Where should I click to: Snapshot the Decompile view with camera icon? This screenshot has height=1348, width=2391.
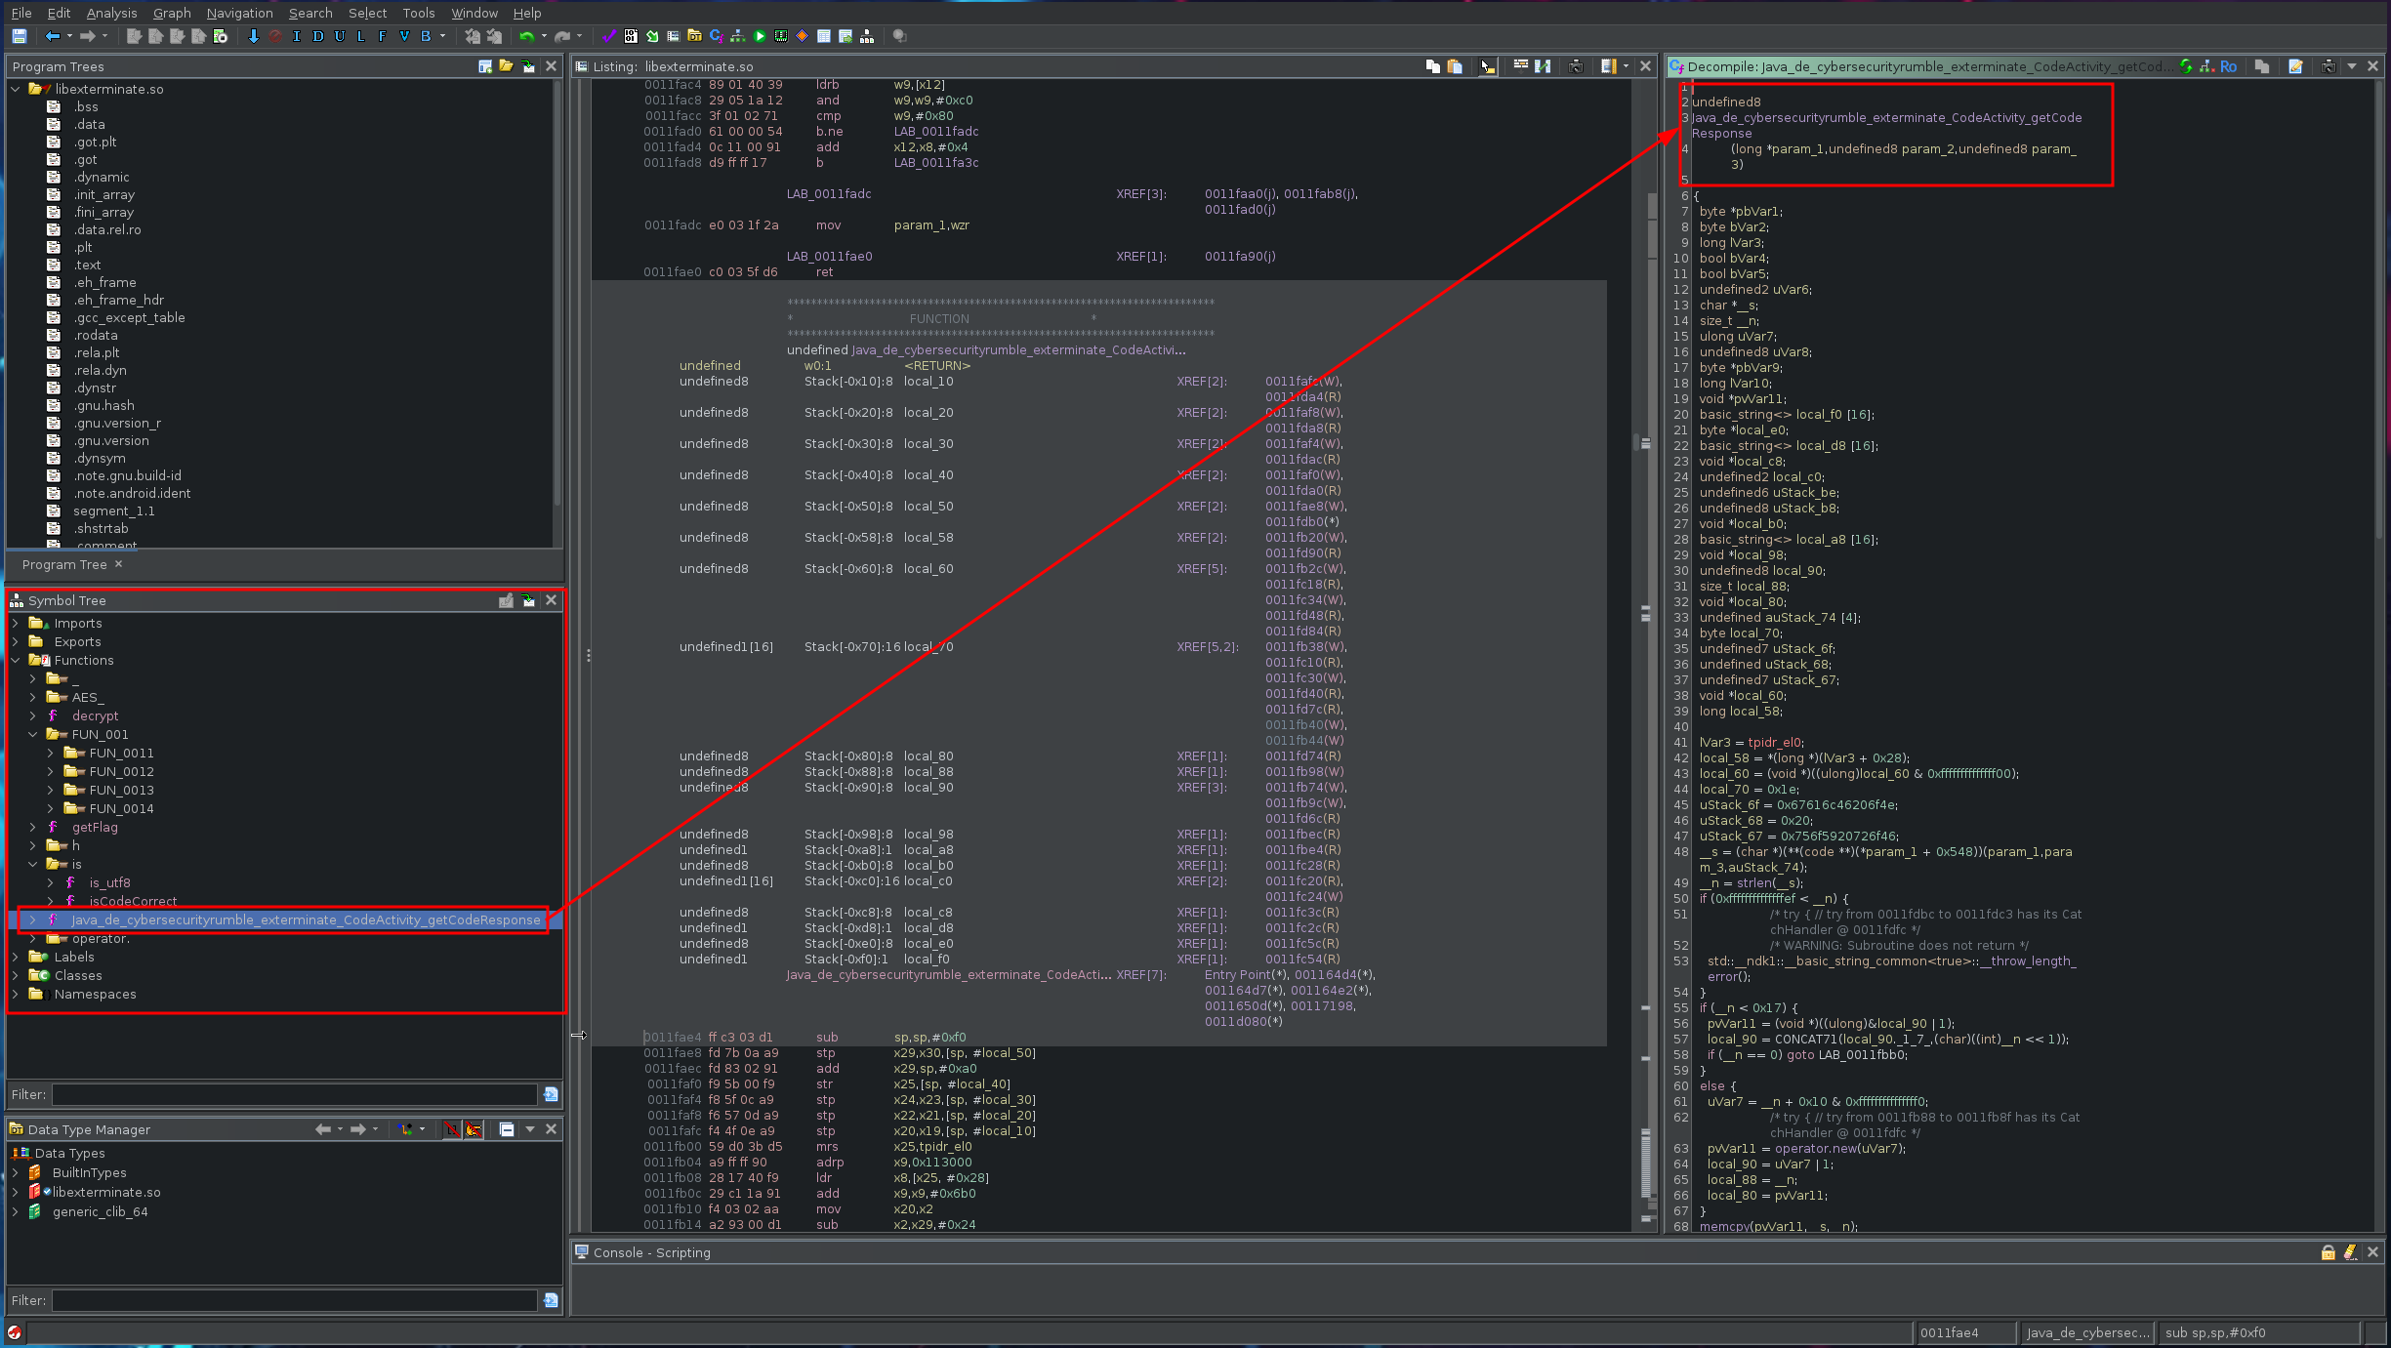click(2329, 66)
